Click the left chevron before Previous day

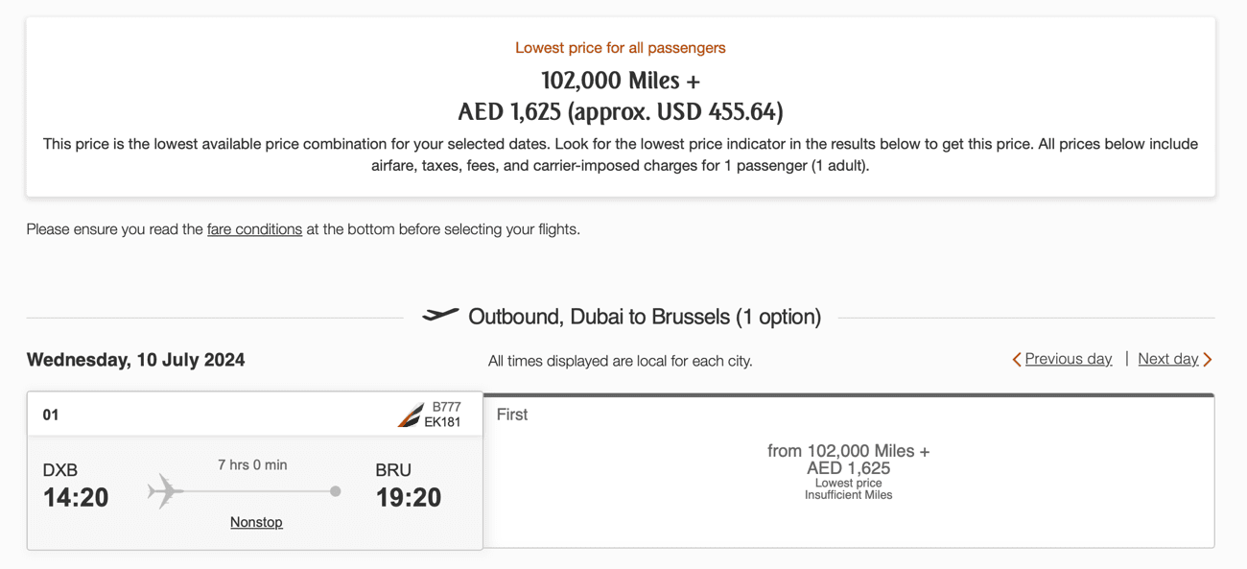[x=1017, y=359]
